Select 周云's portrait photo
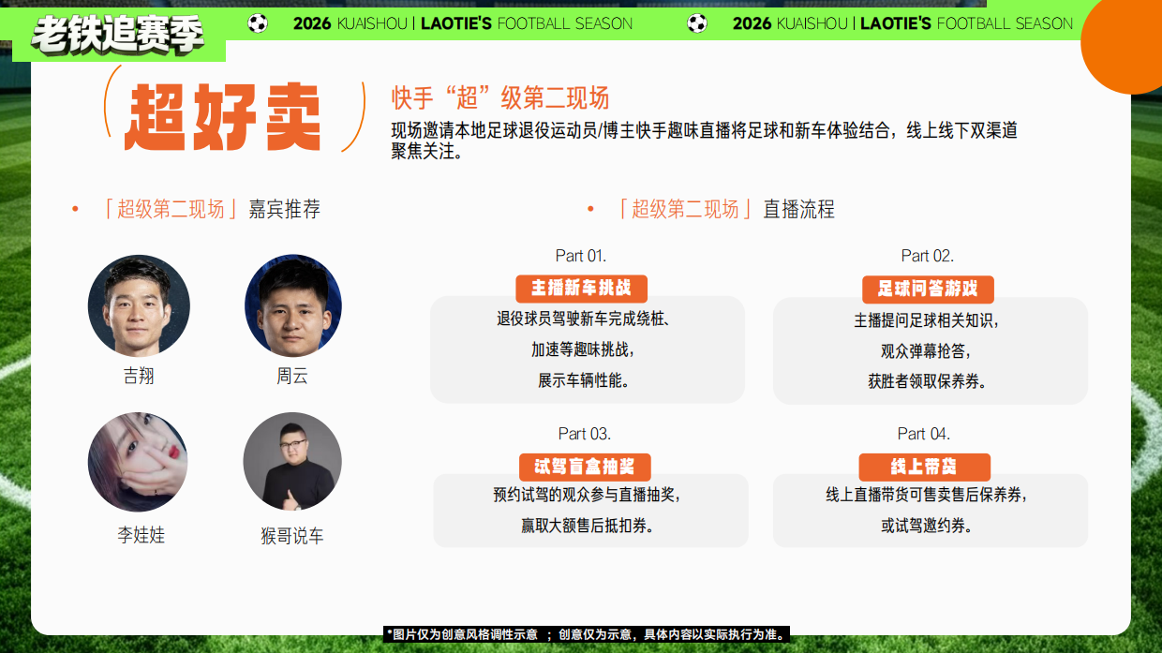Viewport: 1162px width, 653px height. click(293, 305)
